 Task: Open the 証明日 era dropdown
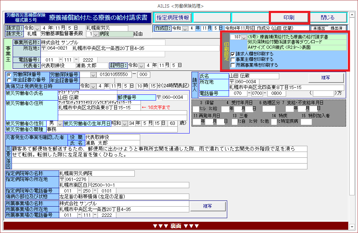pos(142,65)
